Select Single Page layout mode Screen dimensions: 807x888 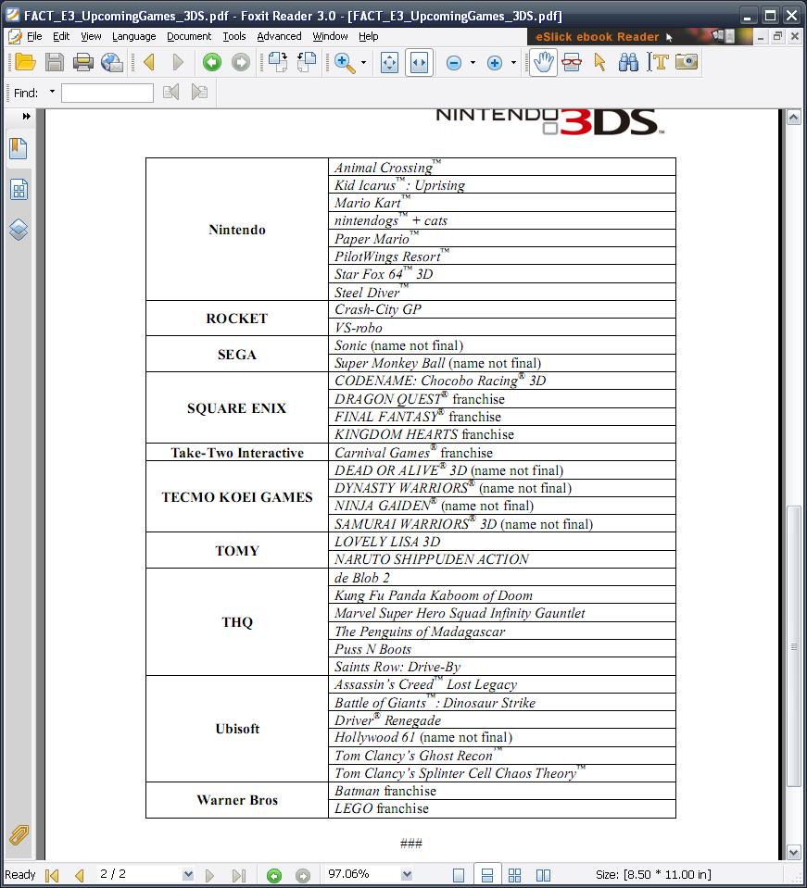pos(459,876)
